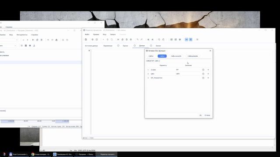Click the copy icon in the Cube parameter row
Screen dimensions: 280x157
point(203,70)
